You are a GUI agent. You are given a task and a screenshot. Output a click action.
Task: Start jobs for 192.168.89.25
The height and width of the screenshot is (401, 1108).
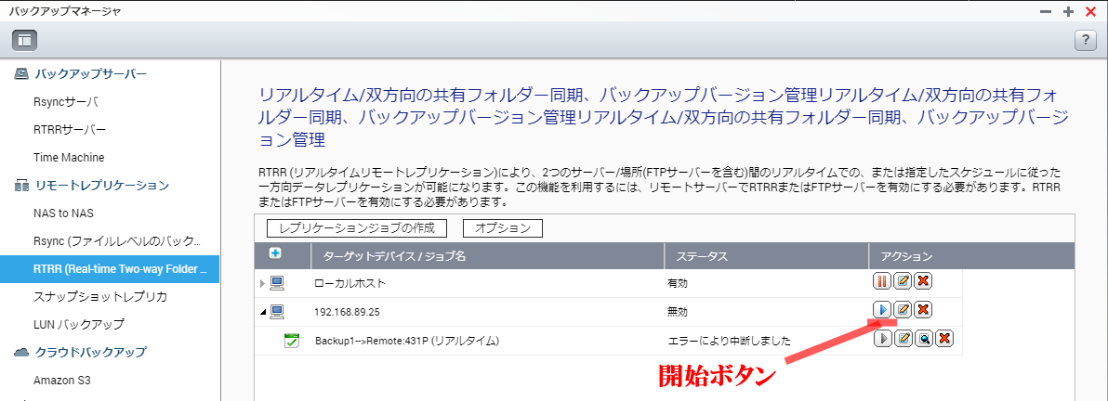(x=882, y=309)
